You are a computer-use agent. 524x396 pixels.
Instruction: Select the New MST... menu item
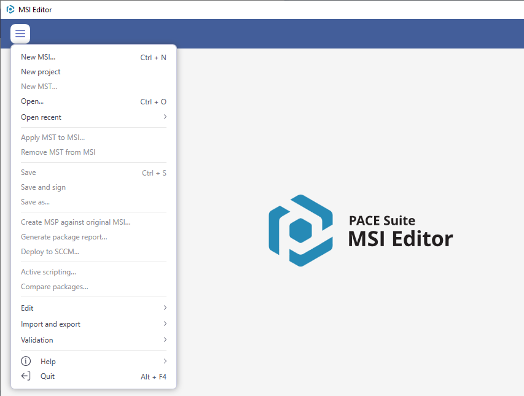[x=93, y=87]
